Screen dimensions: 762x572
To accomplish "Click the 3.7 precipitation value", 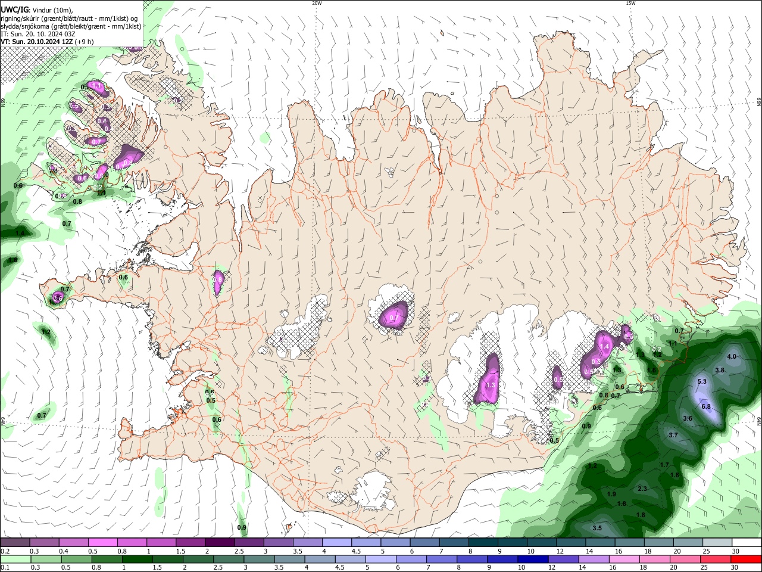I will 673,436.
